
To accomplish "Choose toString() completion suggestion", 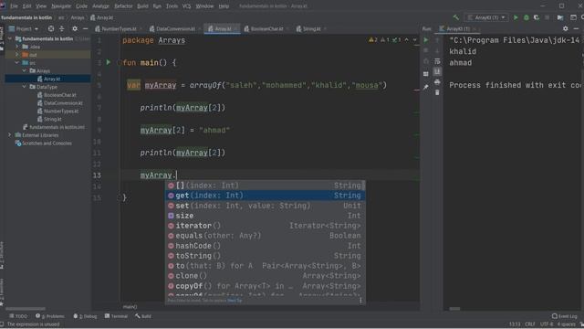I will pyautogui.click(x=265, y=256).
